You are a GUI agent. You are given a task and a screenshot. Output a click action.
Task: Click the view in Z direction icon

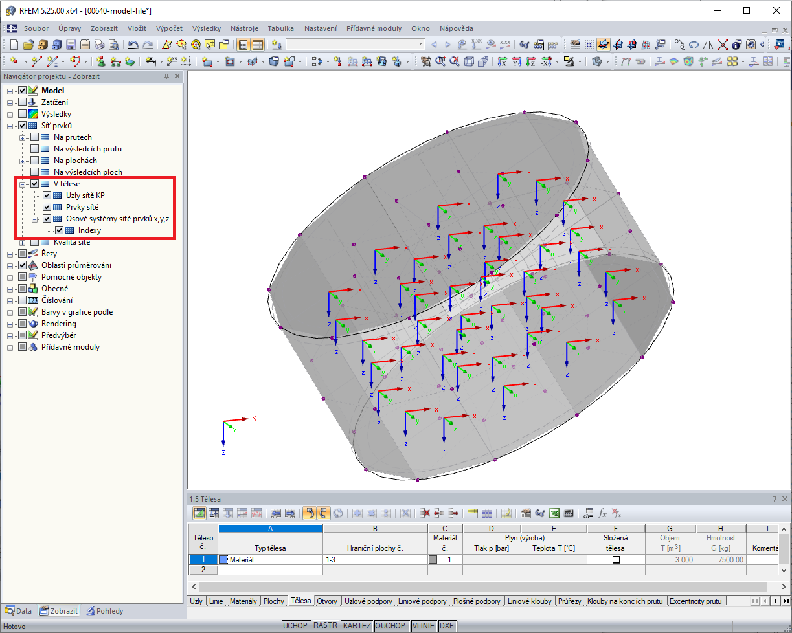530,61
